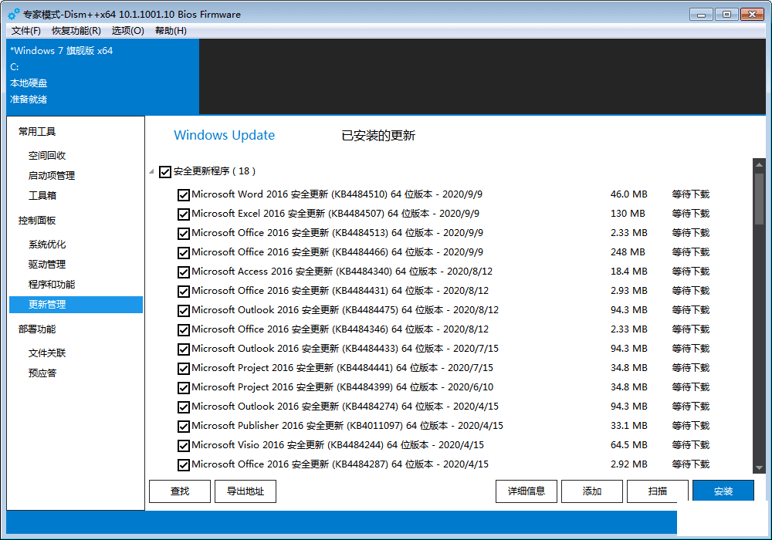The height and width of the screenshot is (540, 772).
Task: Click the 详细信息 button
Action: (x=527, y=491)
